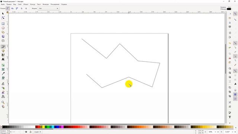The image size is (238, 134).
Task: Click zoom out minus button in status bar
Action: pyautogui.click(x=215, y=132)
